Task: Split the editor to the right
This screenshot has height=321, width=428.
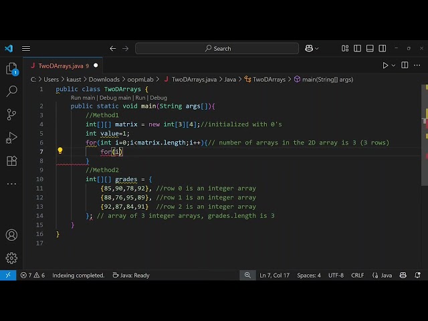Action: pyautogui.click(x=405, y=66)
